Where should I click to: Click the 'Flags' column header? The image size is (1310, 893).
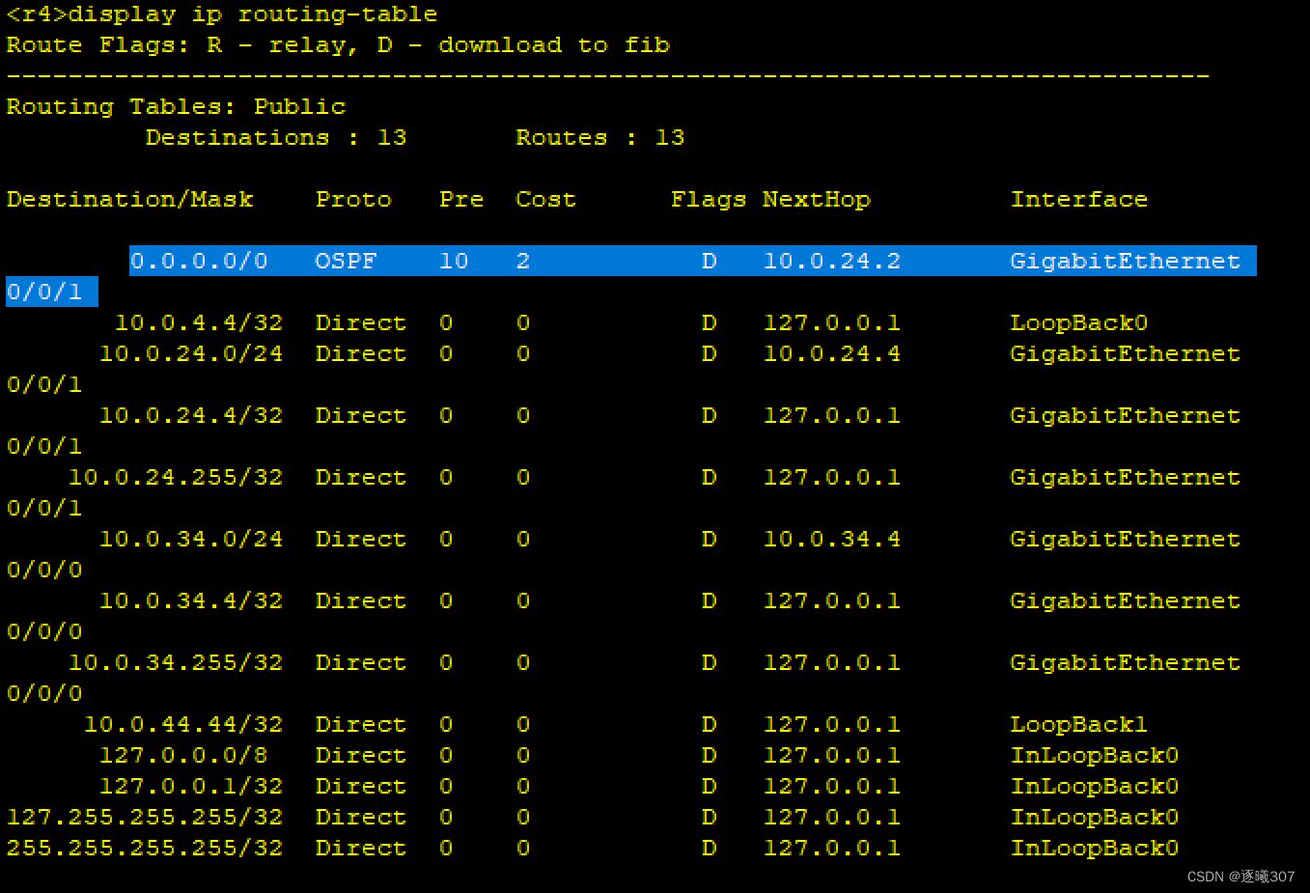click(x=709, y=200)
